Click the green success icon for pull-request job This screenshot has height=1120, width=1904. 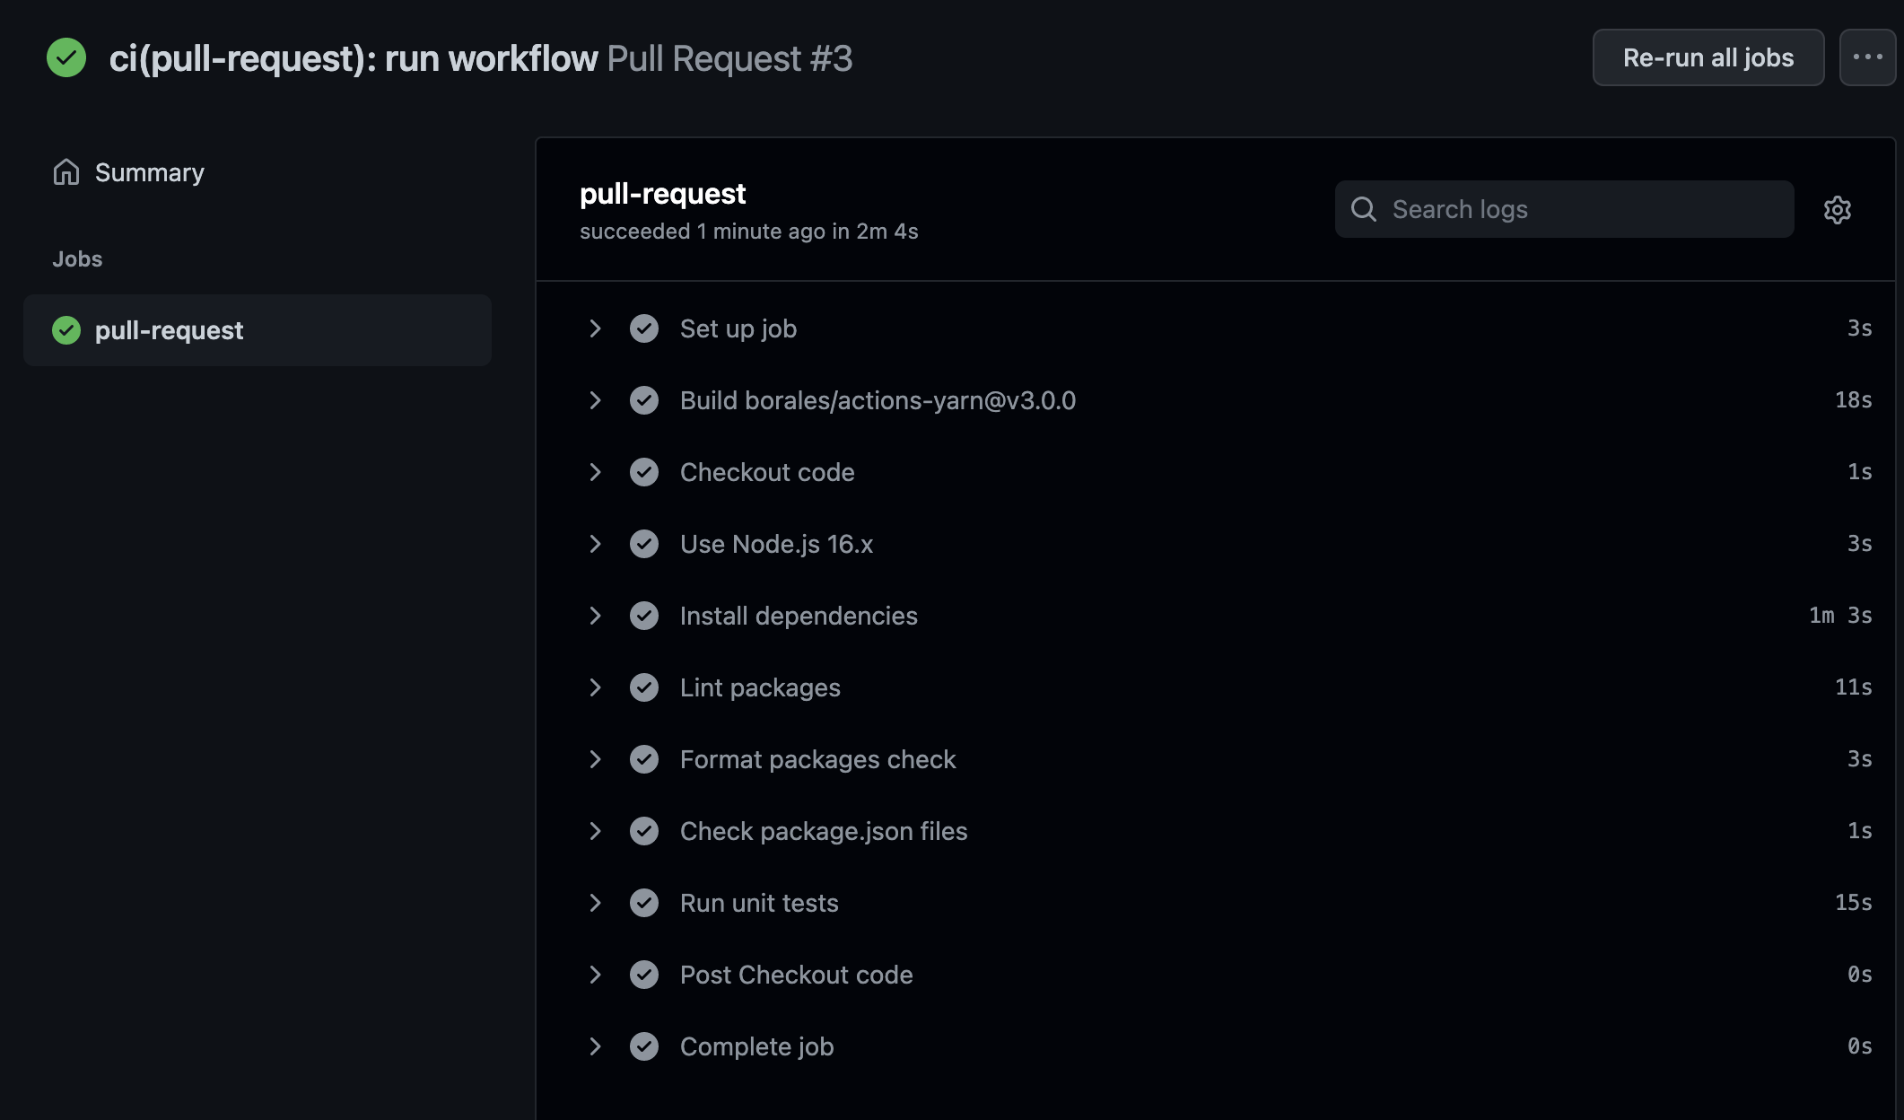click(x=66, y=329)
